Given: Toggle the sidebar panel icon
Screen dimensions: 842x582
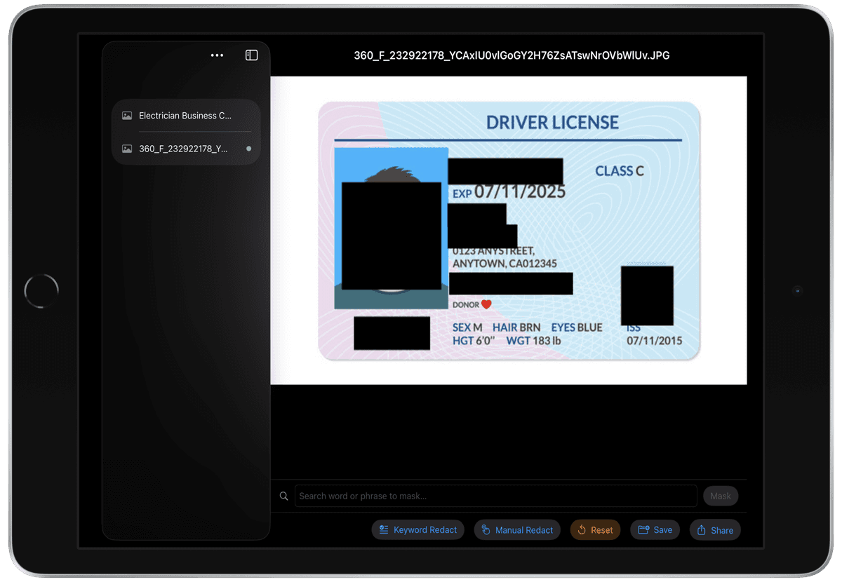Looking at the screenshot, I should tap(251, 55).
